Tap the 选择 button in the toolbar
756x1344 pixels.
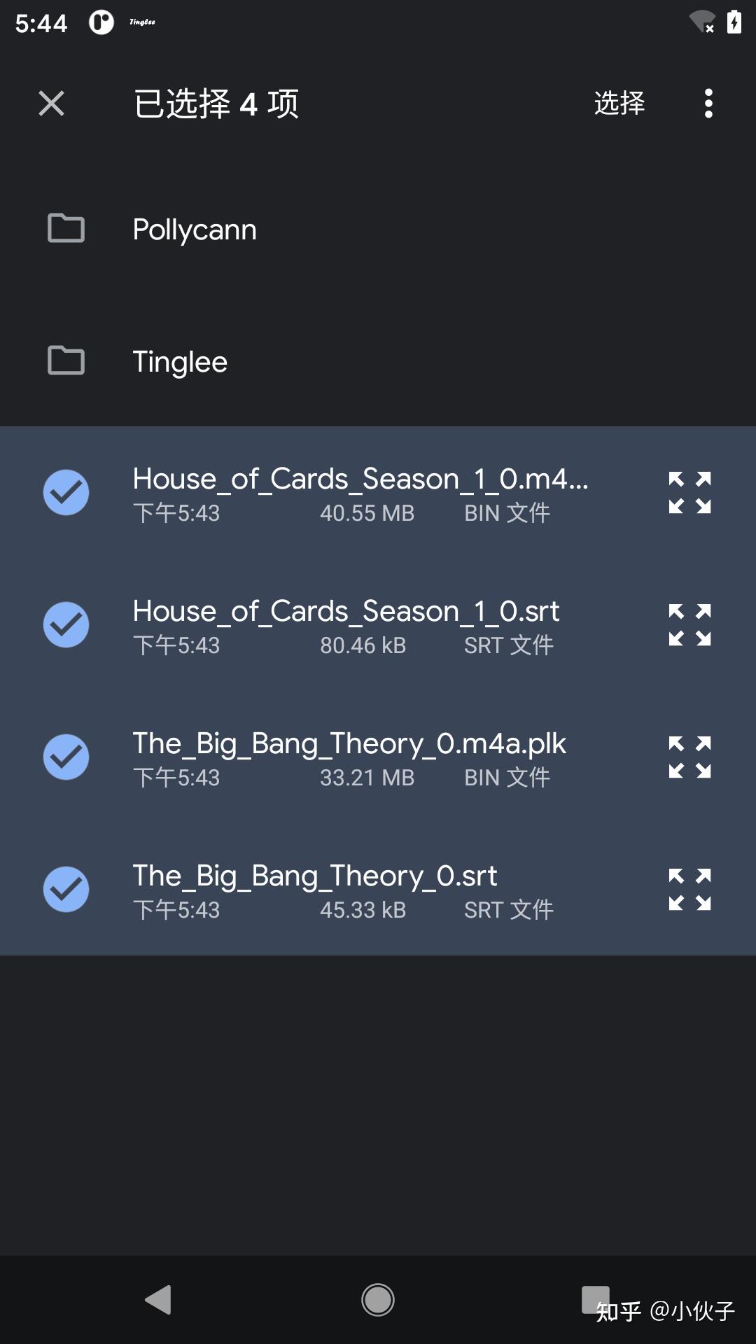coord(619,104)
